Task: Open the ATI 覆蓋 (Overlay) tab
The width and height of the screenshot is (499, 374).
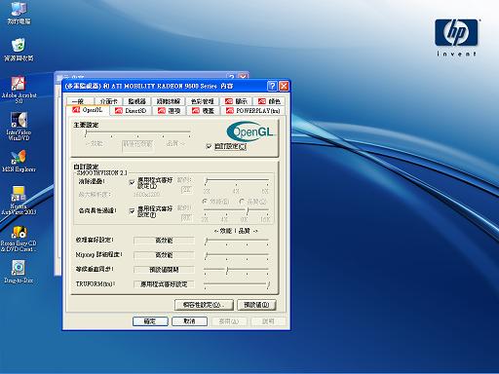Action: point(204,111)
